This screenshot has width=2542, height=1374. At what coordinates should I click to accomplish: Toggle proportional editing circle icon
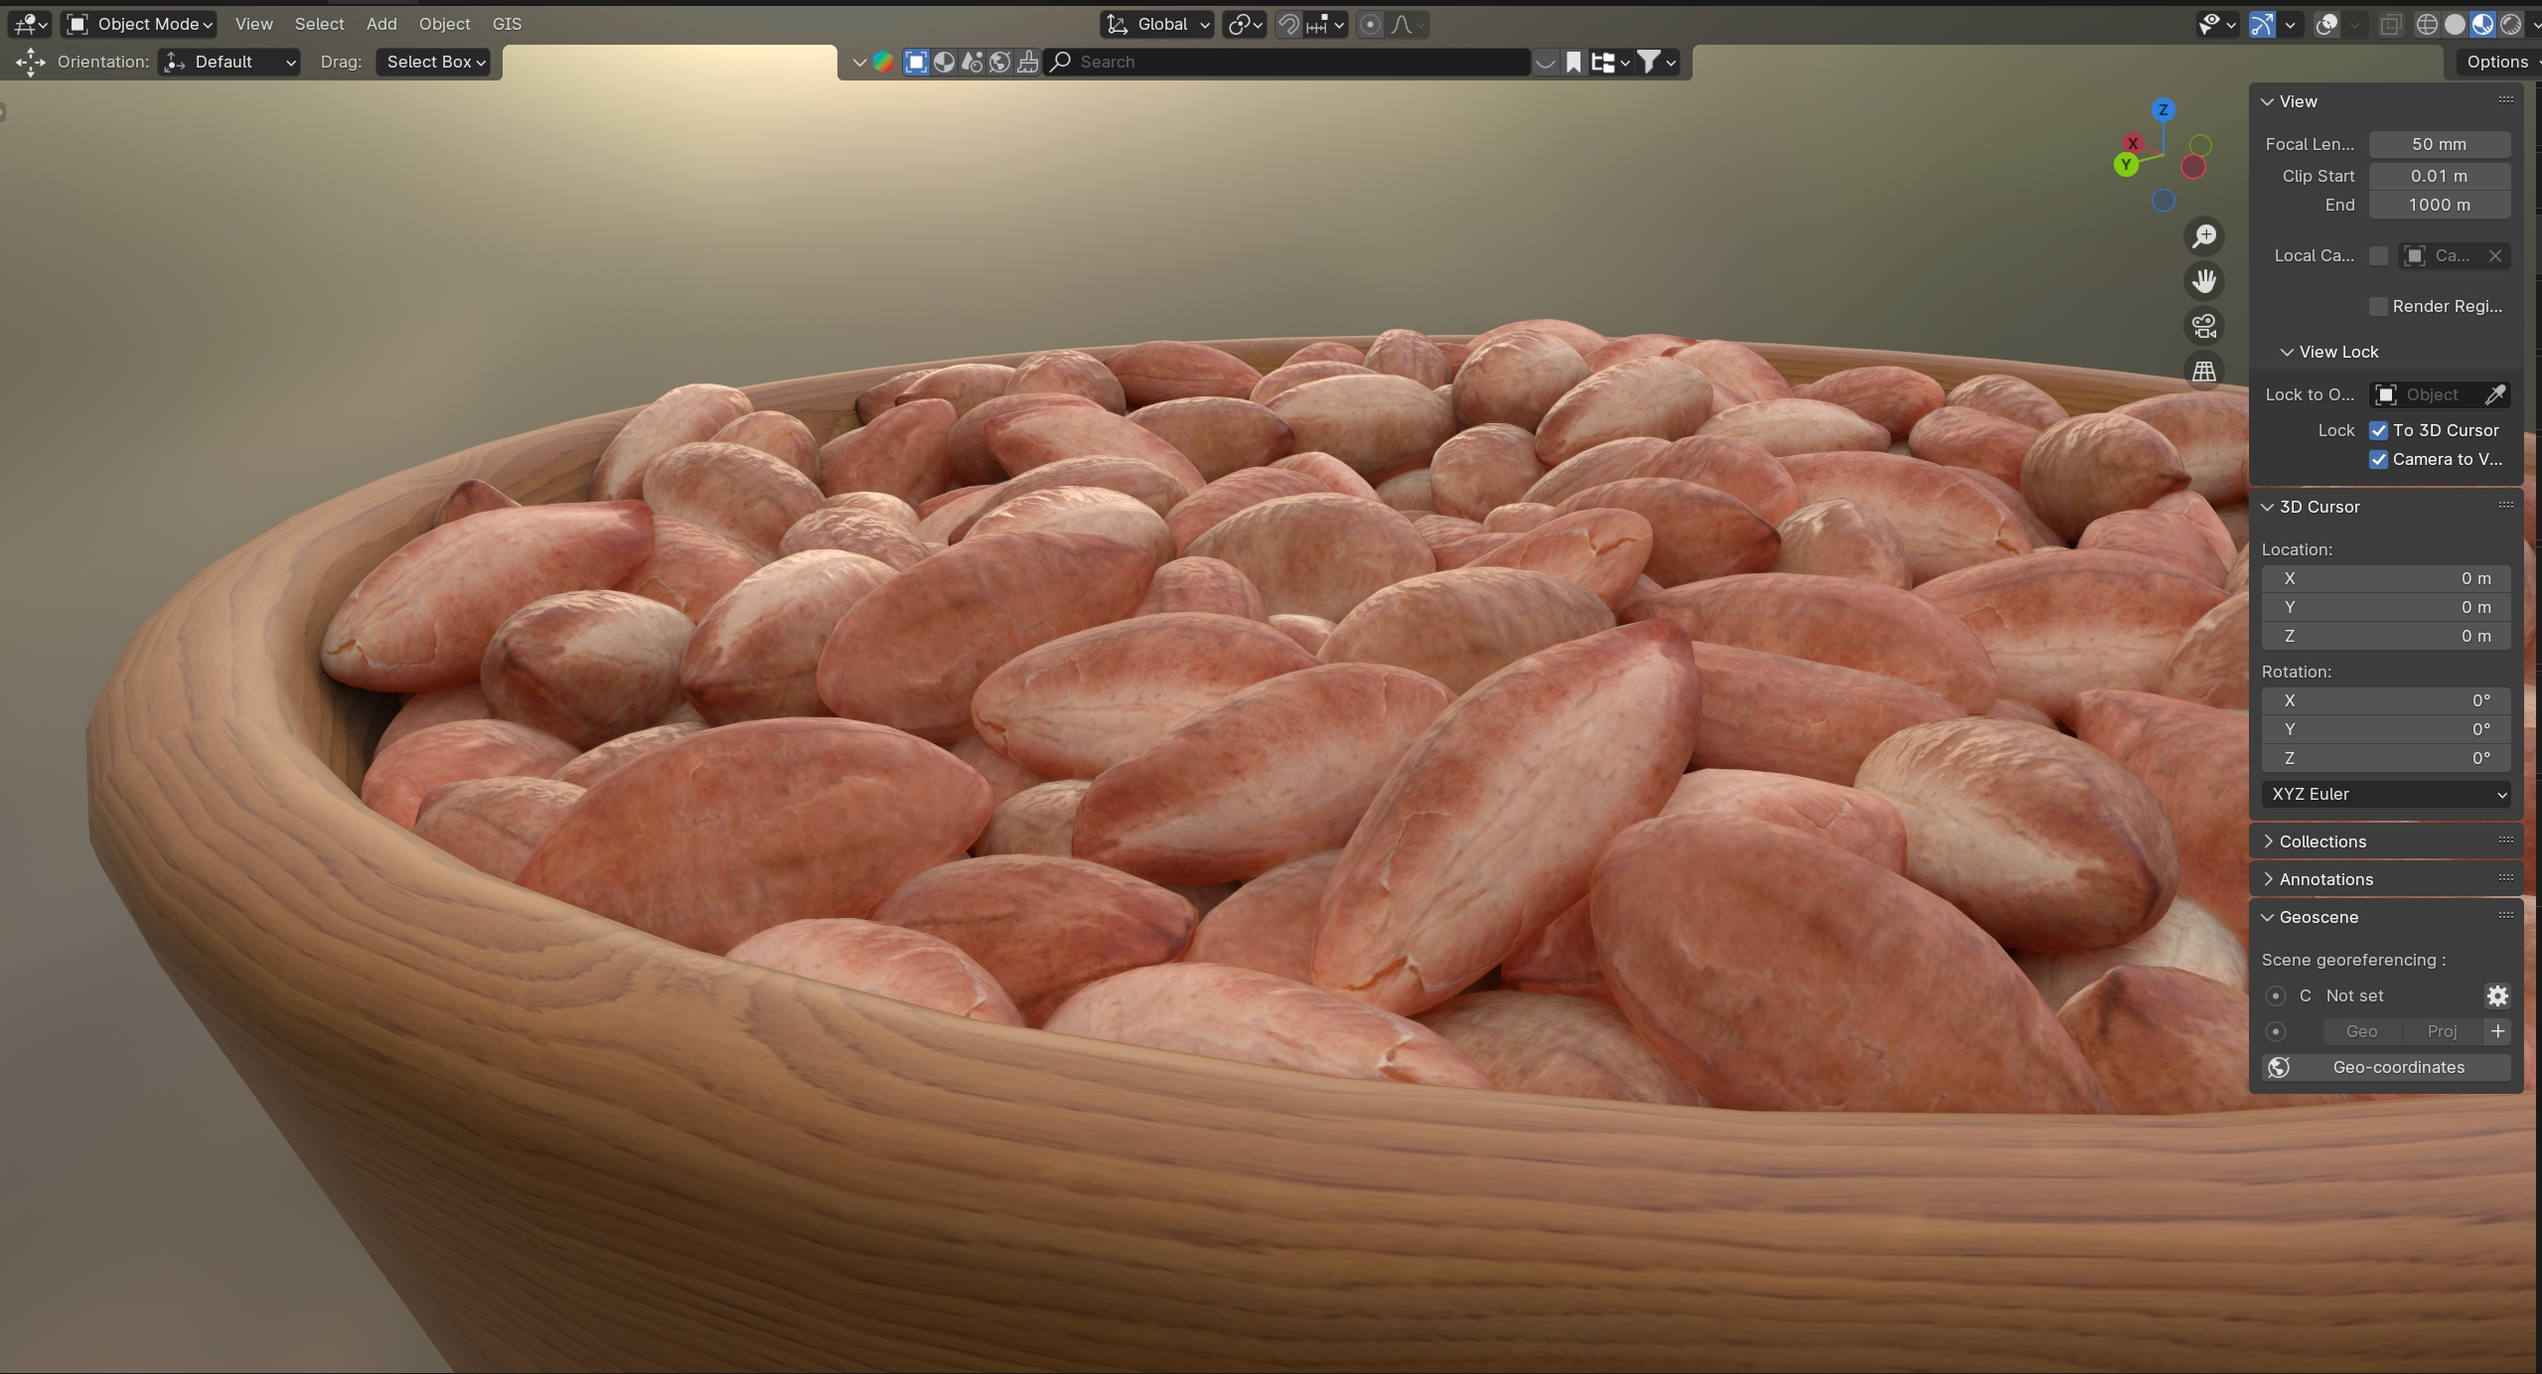coord(1370,24)
